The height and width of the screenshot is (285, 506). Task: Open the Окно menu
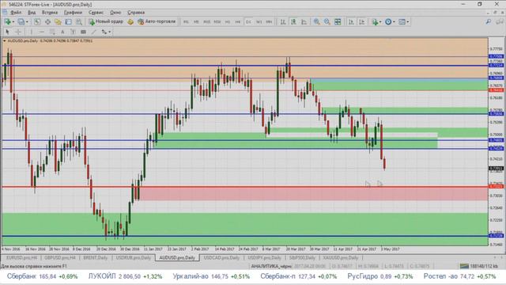115,13
